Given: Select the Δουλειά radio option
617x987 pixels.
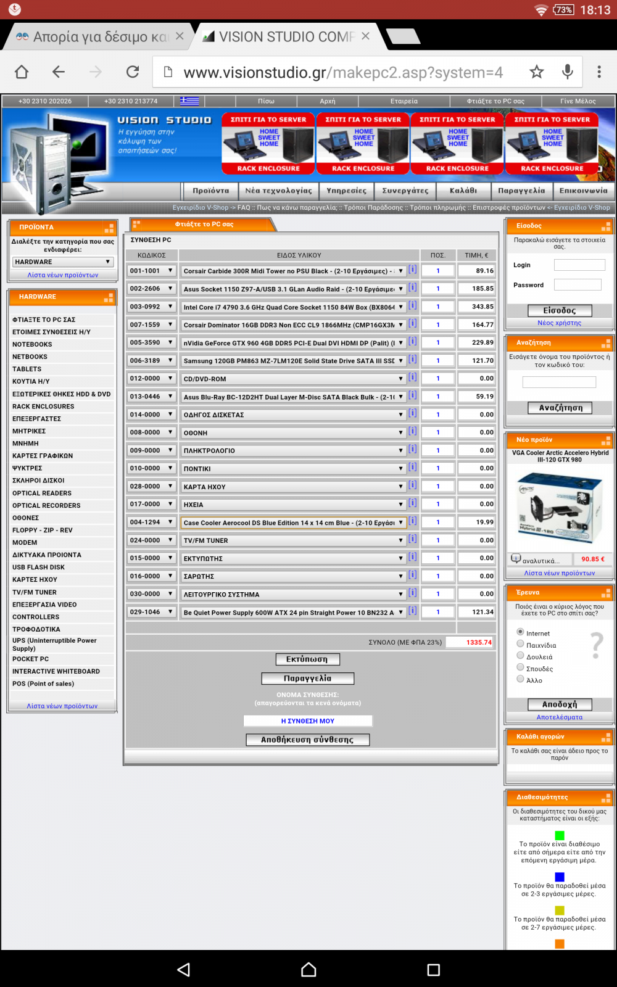Looking at the screenshot, I should tap(520, 655).
